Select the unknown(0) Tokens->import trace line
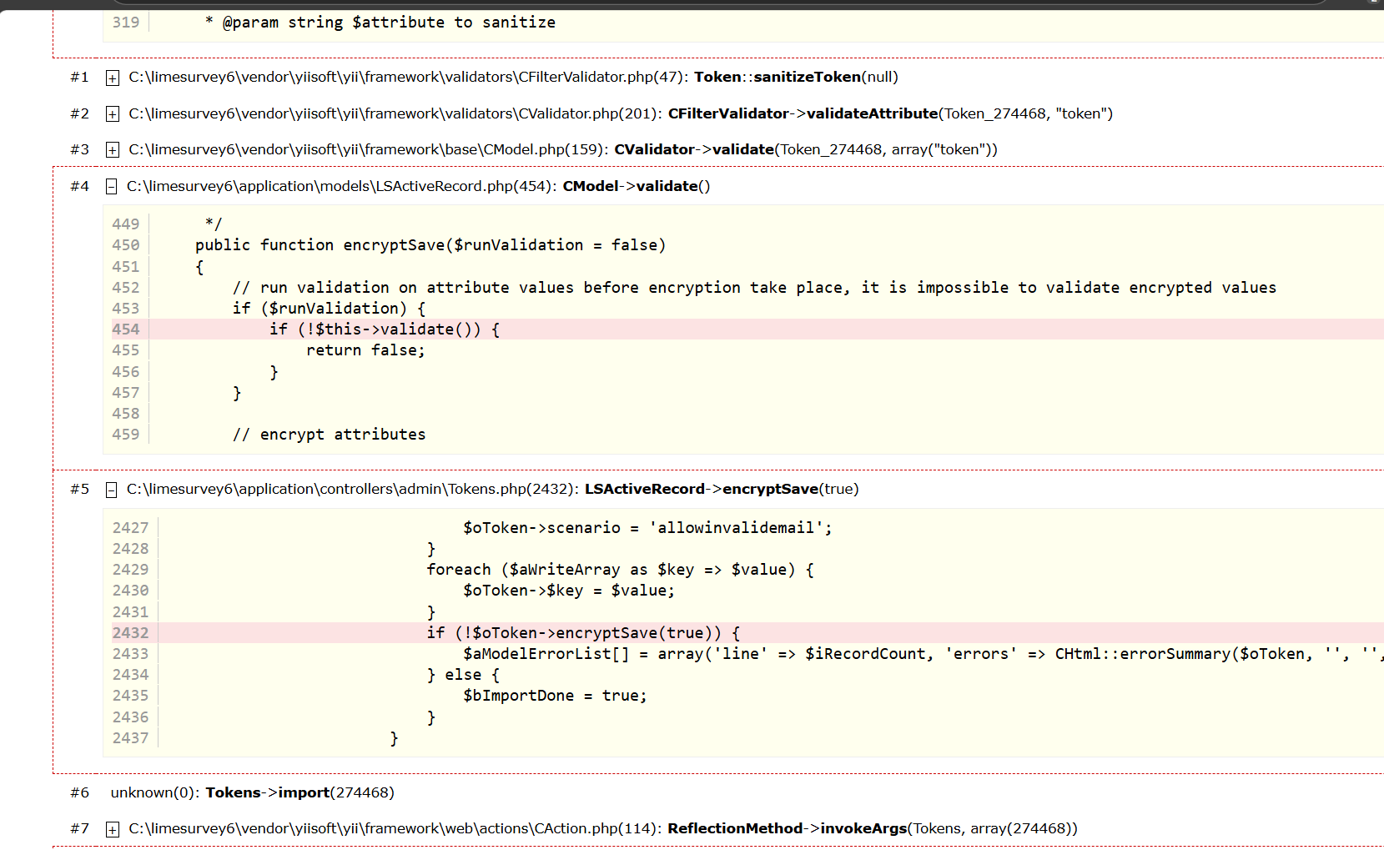The height and width of the screenshot is (850, 1384). [x=252, y=792]
